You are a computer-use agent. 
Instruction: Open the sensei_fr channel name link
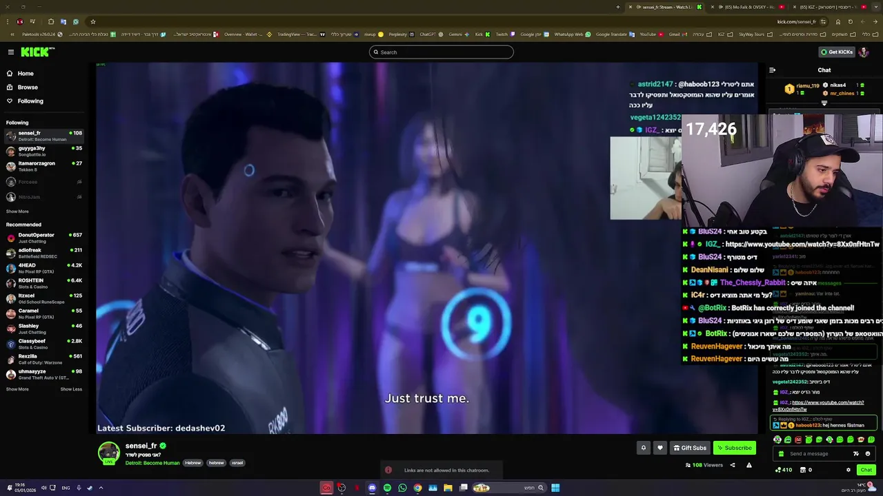coord(141,446)
